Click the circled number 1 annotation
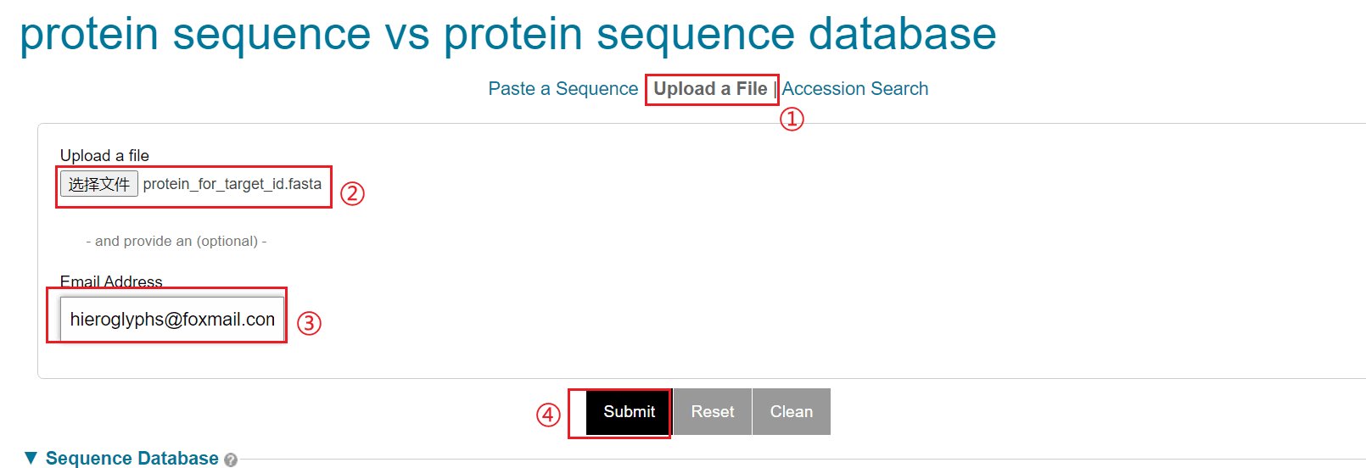 click(x=792, y=119)
